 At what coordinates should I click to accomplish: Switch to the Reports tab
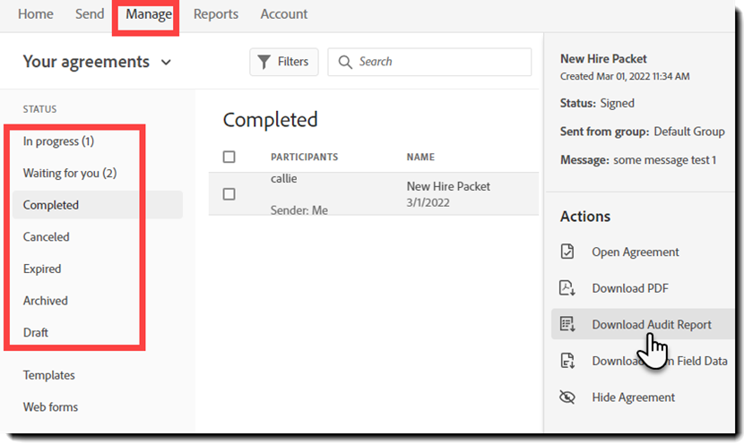216,14
